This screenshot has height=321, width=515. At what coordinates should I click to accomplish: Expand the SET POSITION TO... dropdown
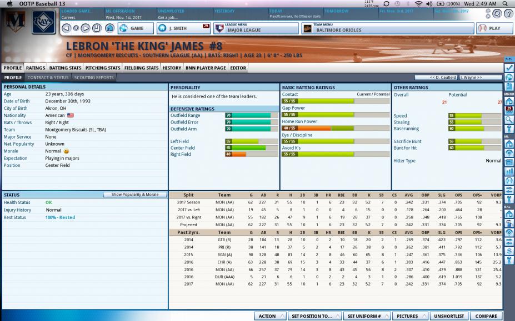[x=314, y=316]
